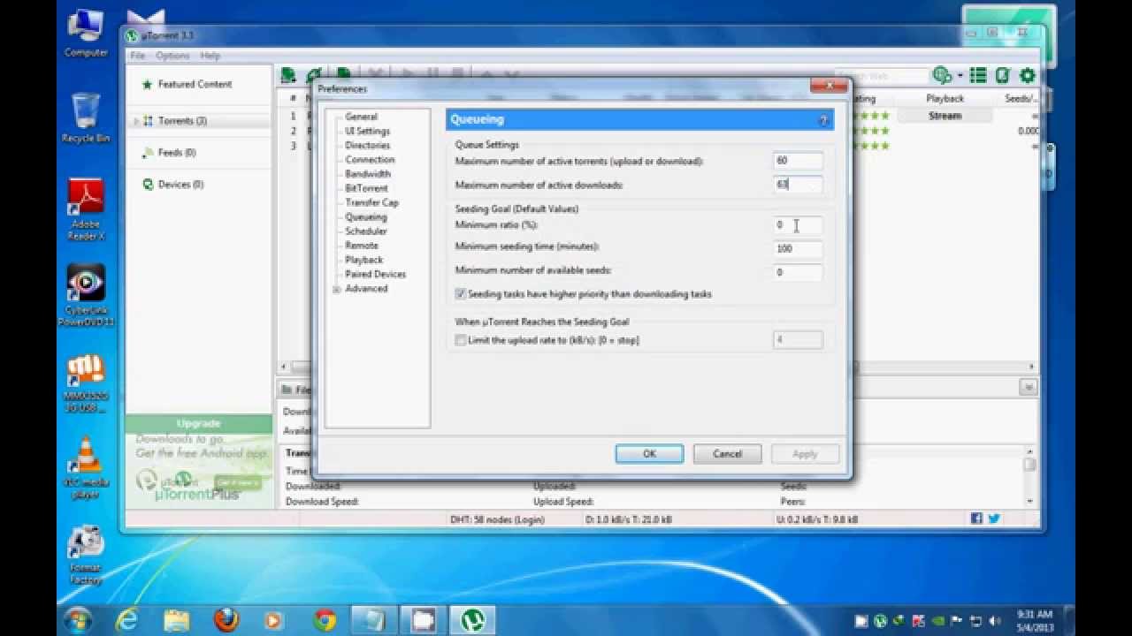Select Bandwidth in preferences tree
This screenshot has width=1132, height=636.
tap(368, 174)
